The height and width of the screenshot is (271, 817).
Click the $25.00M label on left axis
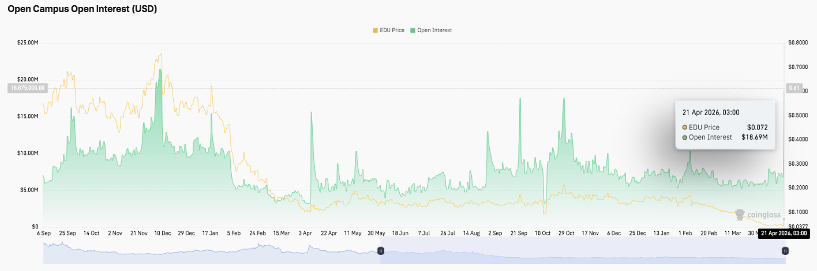(x=27, y=43)
